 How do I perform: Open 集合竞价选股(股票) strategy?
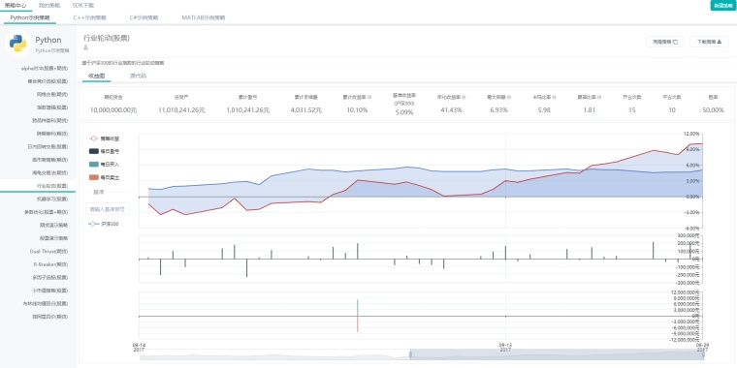pos(48,81)
